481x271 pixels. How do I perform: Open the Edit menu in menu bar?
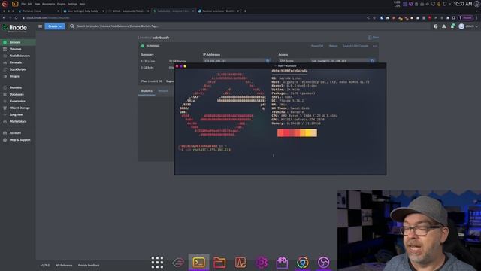30,4
